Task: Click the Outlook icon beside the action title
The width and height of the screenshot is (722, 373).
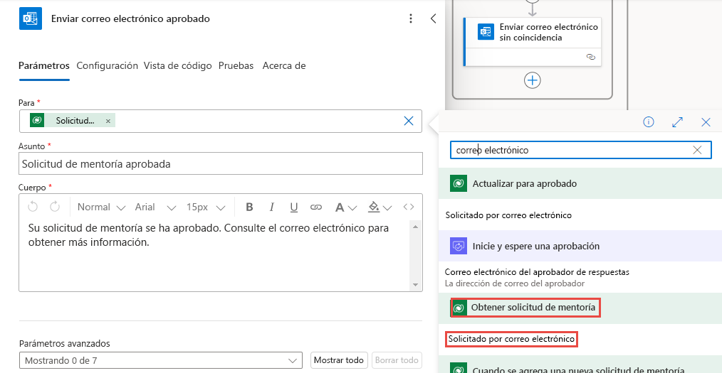Action: pos(31,18)
